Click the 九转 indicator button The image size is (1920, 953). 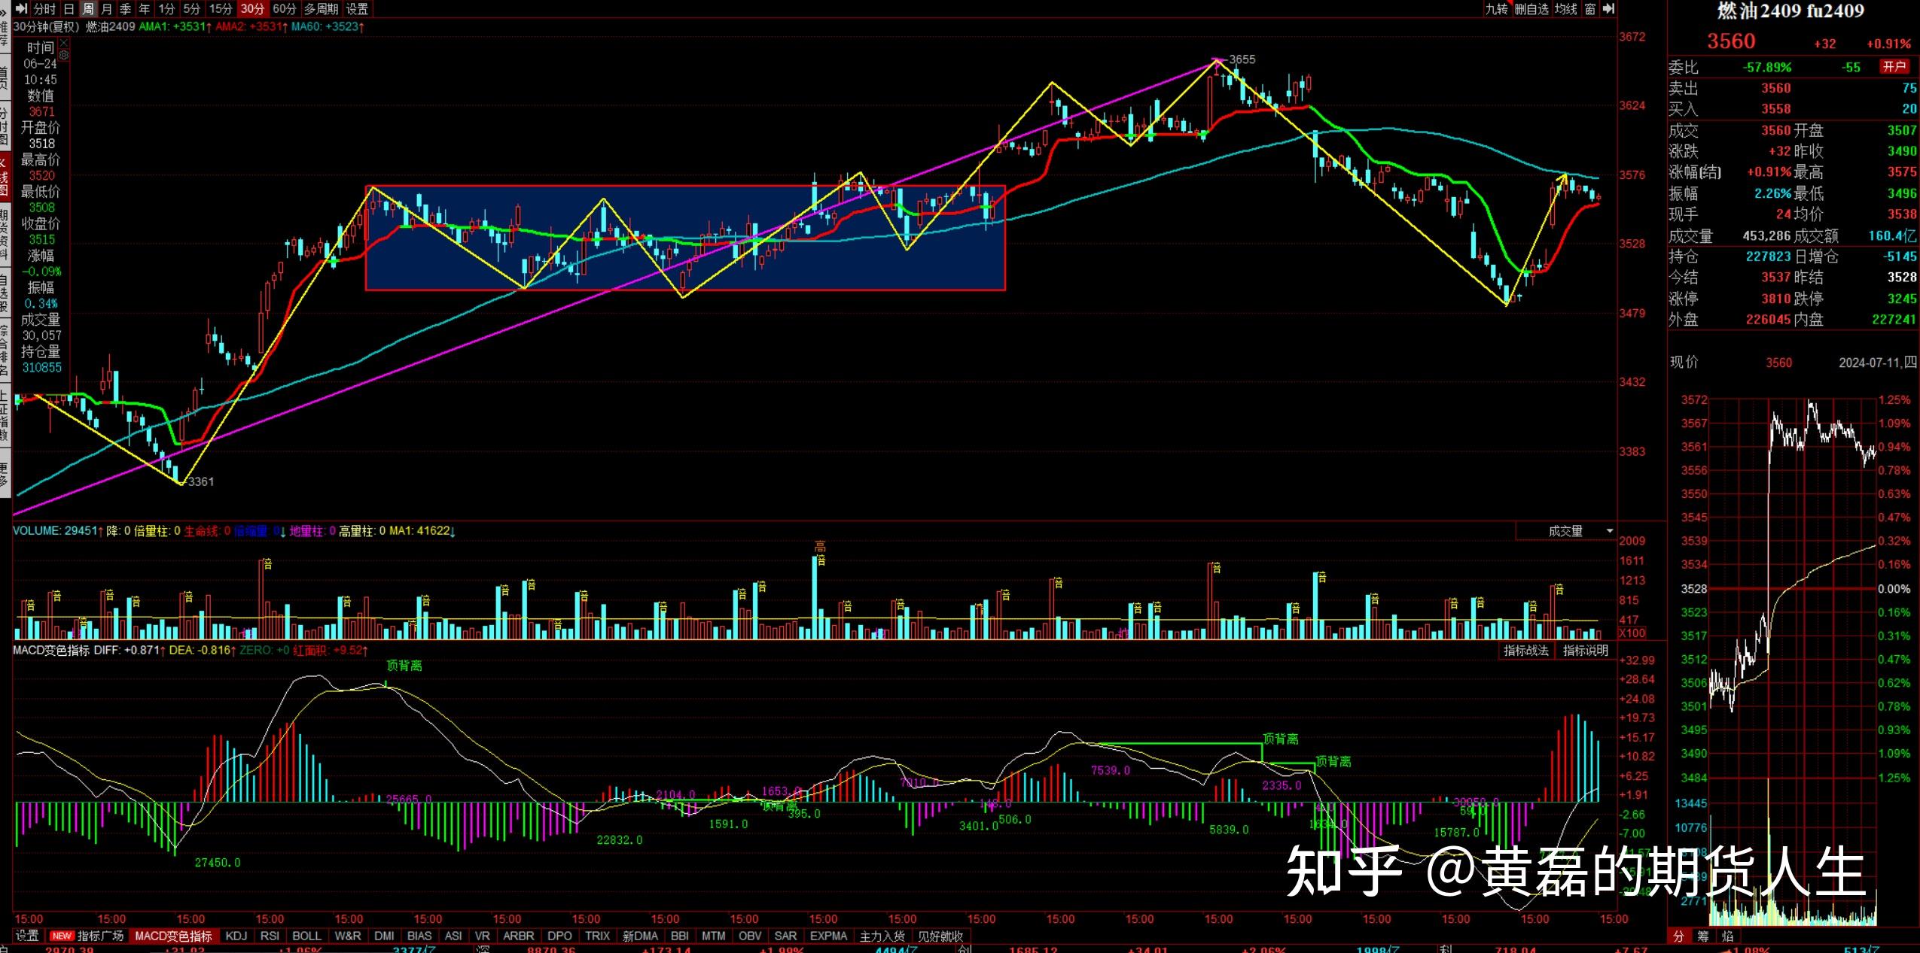1496,9
